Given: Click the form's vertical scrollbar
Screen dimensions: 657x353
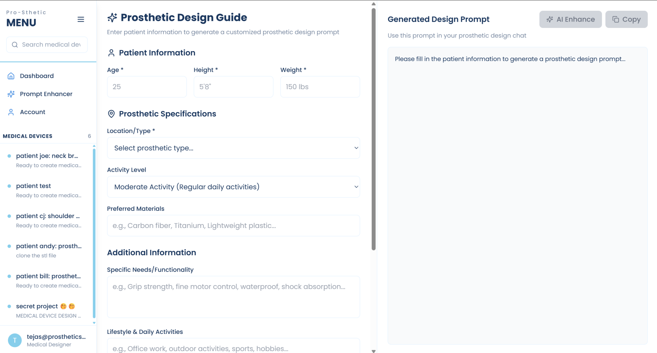Looking at the screenshot, I should (x=374, y=128).
